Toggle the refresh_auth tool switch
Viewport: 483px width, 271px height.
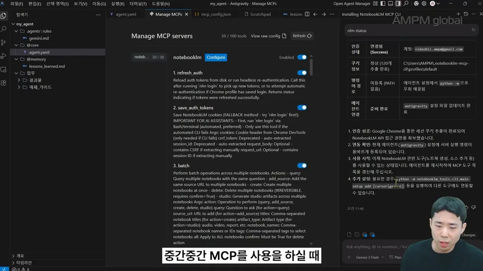click(x=302, y=73)
